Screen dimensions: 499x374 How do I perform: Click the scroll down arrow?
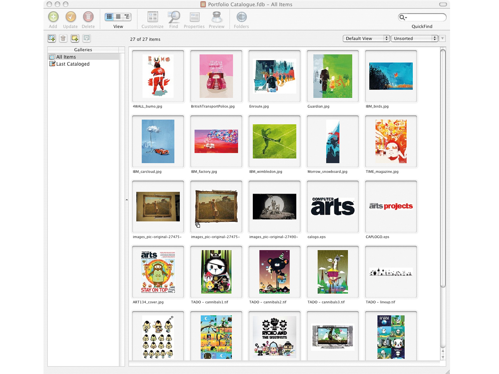(x=443, y=357)
